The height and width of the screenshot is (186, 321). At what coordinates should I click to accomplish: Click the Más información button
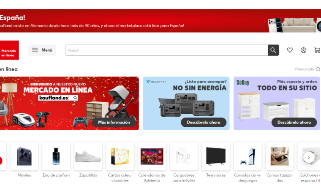coord(114,122)
